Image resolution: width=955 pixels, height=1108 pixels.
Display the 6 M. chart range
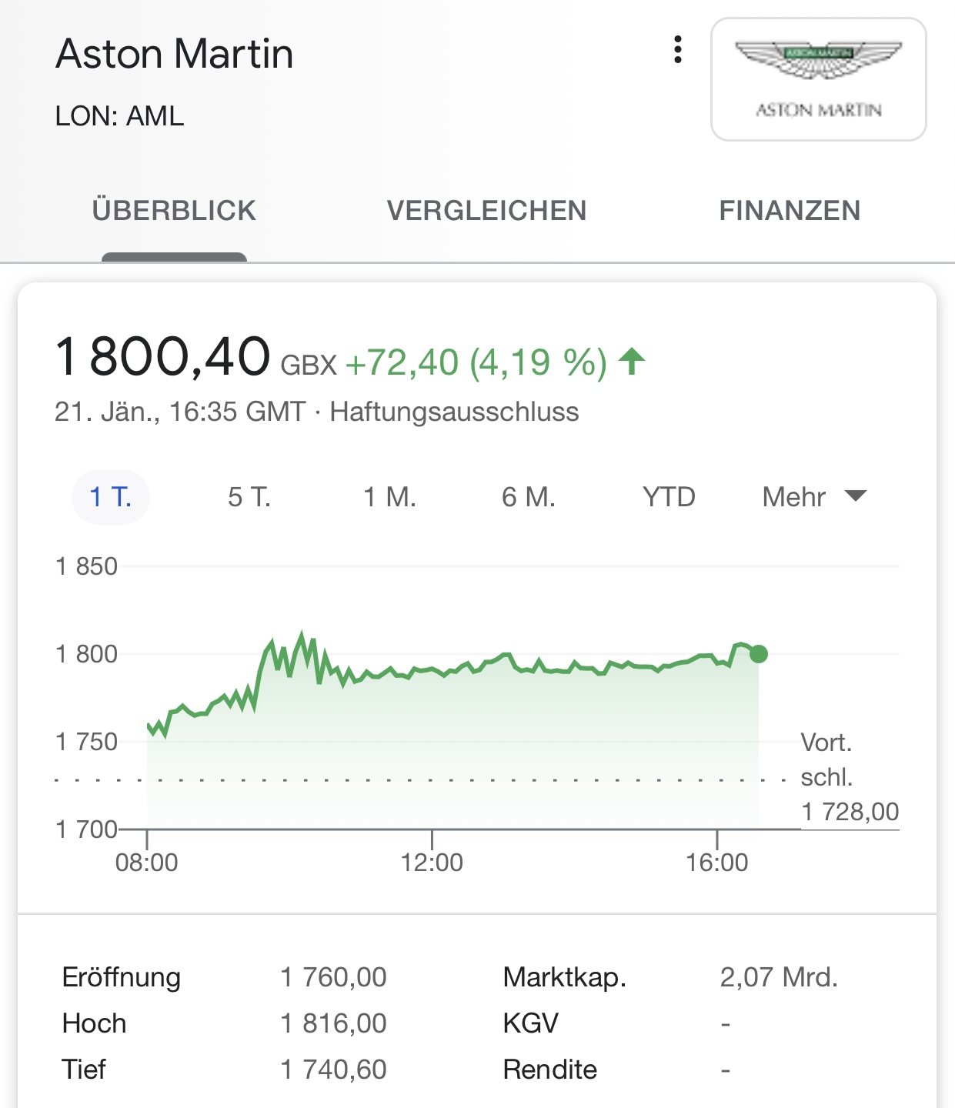[x=528, y=497]
